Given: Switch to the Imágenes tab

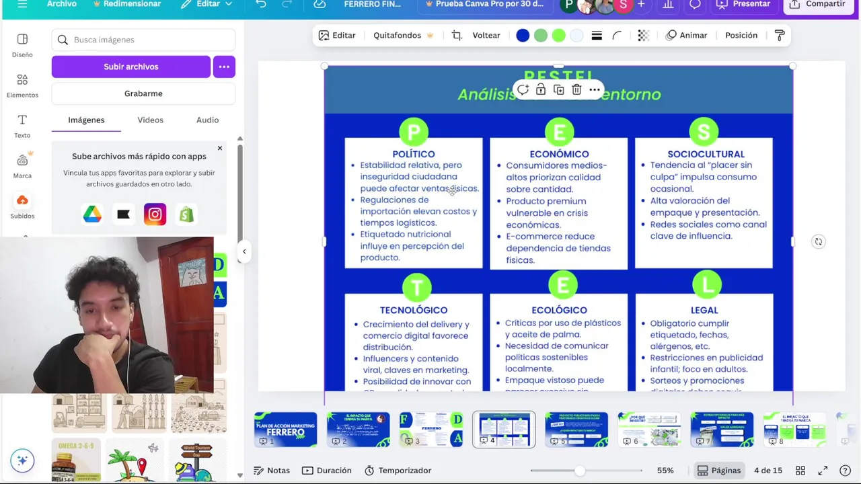Looking at the screenshot, I should pos(86,120).
